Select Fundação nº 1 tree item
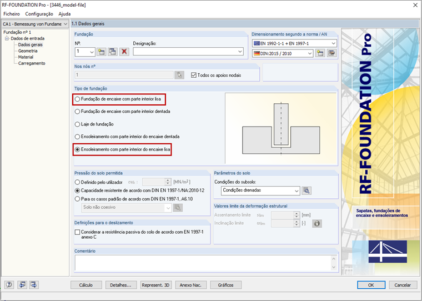Image resolution: width=422 pixels, height=301 pixels. click(17, 32)
